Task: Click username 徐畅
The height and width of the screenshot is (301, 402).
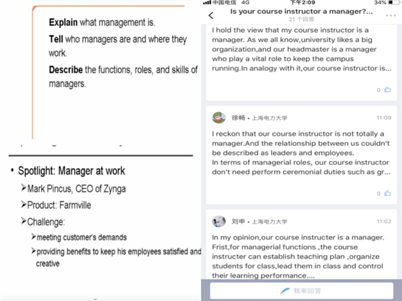Action: (x=238, y=117)
